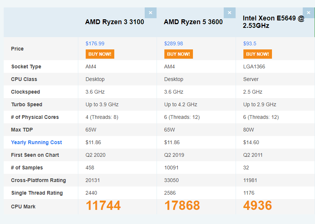Remove AMD Ryzen 5 3600 column with X
315x224 pixels.
pyautogui.click(x=229, y=13)
